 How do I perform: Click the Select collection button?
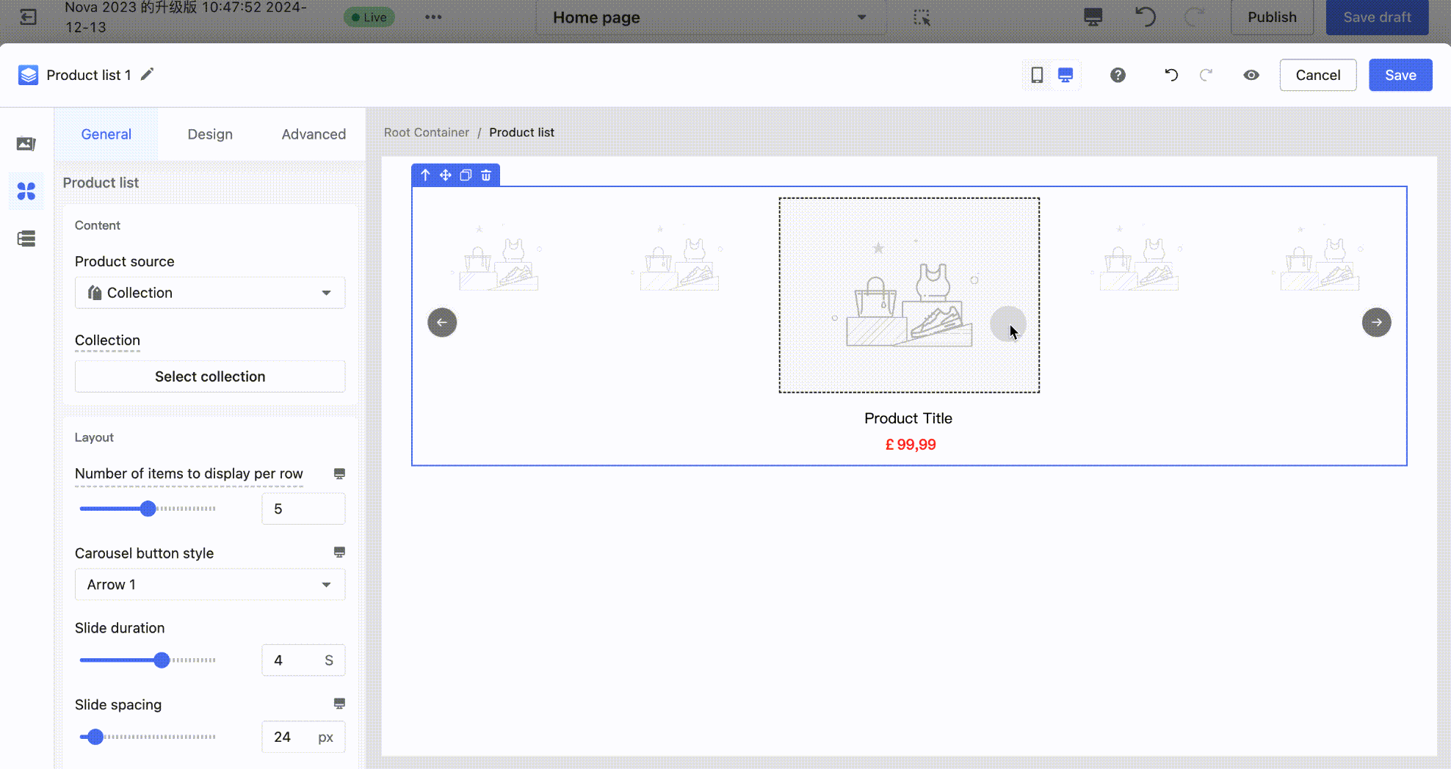pyautogui.click(x=209, y=376)
